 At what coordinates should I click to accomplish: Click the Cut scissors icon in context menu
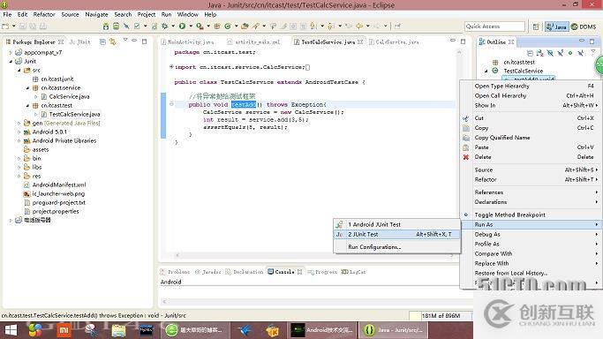coord(466,118)
